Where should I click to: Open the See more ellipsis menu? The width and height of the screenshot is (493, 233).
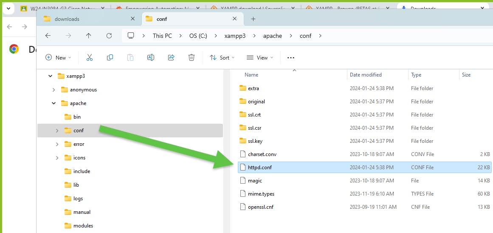point(291,58)
